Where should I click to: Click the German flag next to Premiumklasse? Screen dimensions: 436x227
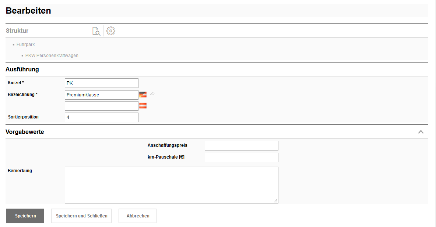[143, 95]
